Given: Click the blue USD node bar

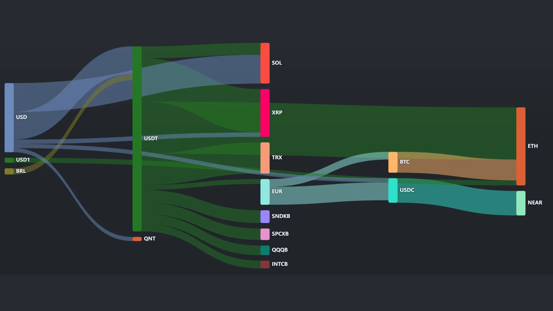Looking at the screenshot, I should tap(9, 117).
